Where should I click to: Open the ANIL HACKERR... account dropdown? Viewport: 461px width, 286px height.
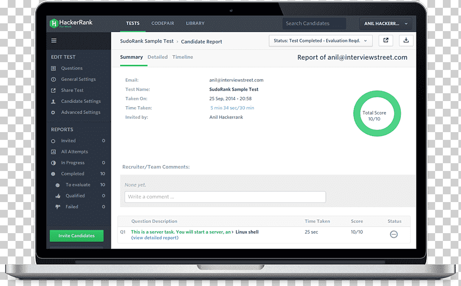point(385,23)
